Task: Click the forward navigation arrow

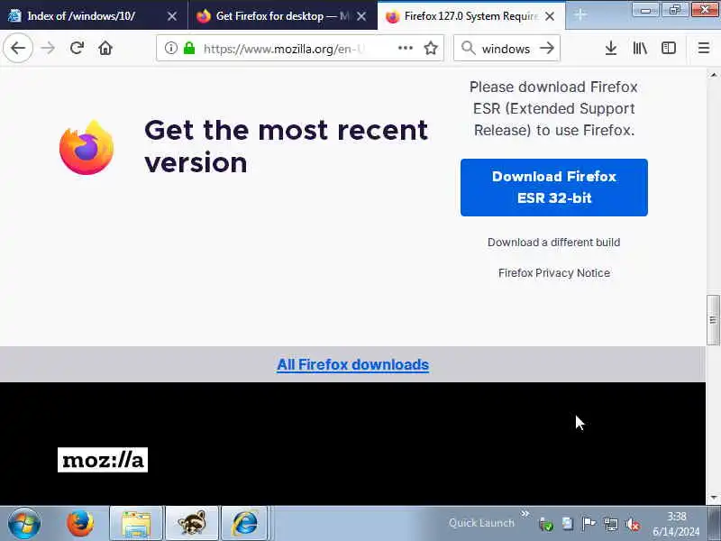Action: 48,48
